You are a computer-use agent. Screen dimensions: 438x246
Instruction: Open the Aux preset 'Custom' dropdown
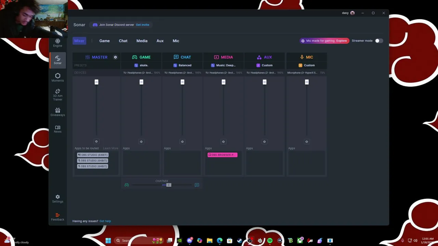click(265, 65)
